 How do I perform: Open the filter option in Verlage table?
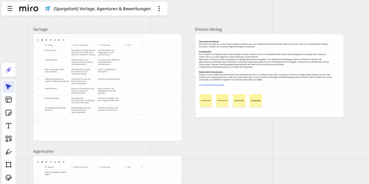(50, 40)
